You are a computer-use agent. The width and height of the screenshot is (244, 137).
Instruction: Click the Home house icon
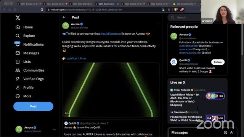(x=18, y=27)
